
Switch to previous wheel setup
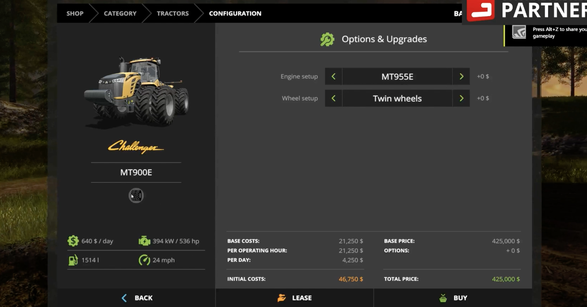333,98
